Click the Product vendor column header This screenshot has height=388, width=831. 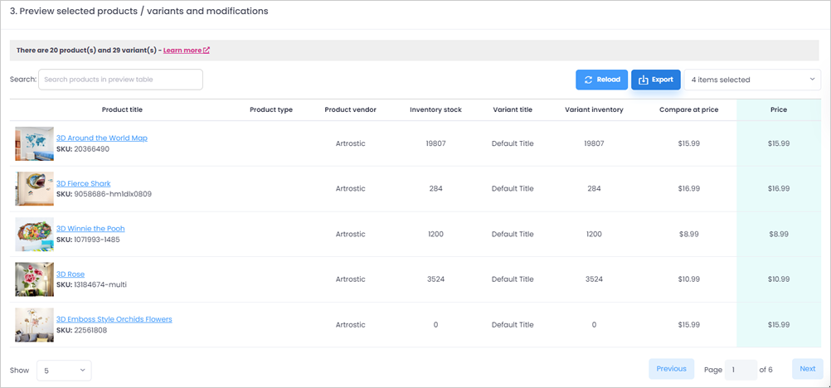(350, 109)
